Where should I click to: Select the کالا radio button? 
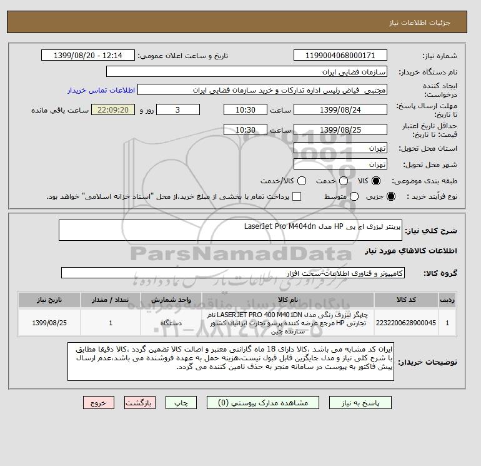click(x=376, y=181)
